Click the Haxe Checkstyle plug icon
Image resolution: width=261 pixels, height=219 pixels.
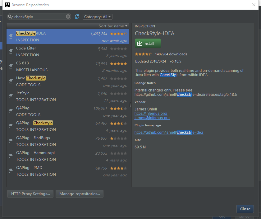[x=11, y=81]
